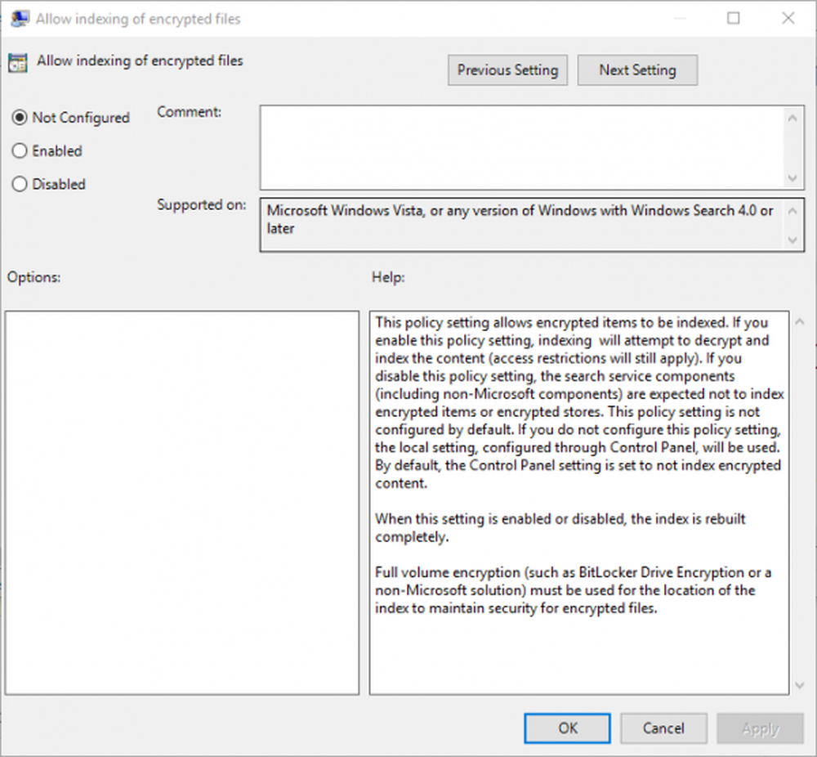The width and height of the screenshot is (817, 757).
Task: Click the Comment field scrollbar track
Action: tap(792, 146)
